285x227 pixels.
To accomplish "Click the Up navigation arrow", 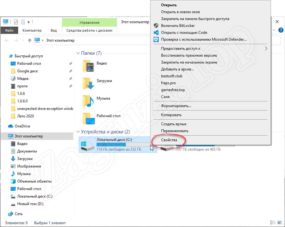I will tap(30, 40).
